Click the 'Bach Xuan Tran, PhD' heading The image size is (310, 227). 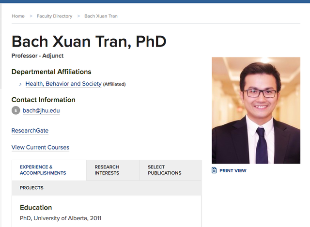click(x=89, y=42)
